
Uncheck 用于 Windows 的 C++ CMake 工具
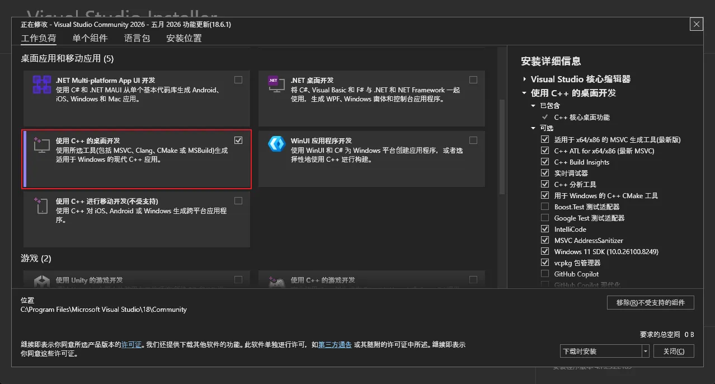[545, 195]
